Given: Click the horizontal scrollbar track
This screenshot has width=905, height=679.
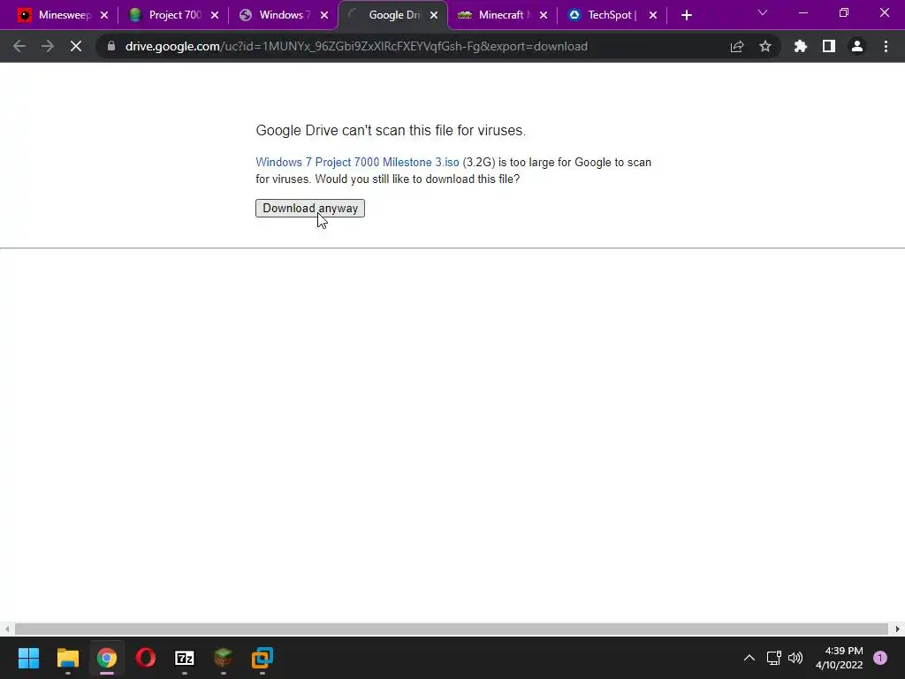Looking at the screenshot, I should (x=452, y=629).
